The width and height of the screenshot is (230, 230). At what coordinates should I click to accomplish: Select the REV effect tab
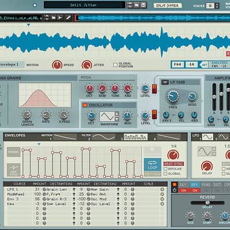coord(194,185)
